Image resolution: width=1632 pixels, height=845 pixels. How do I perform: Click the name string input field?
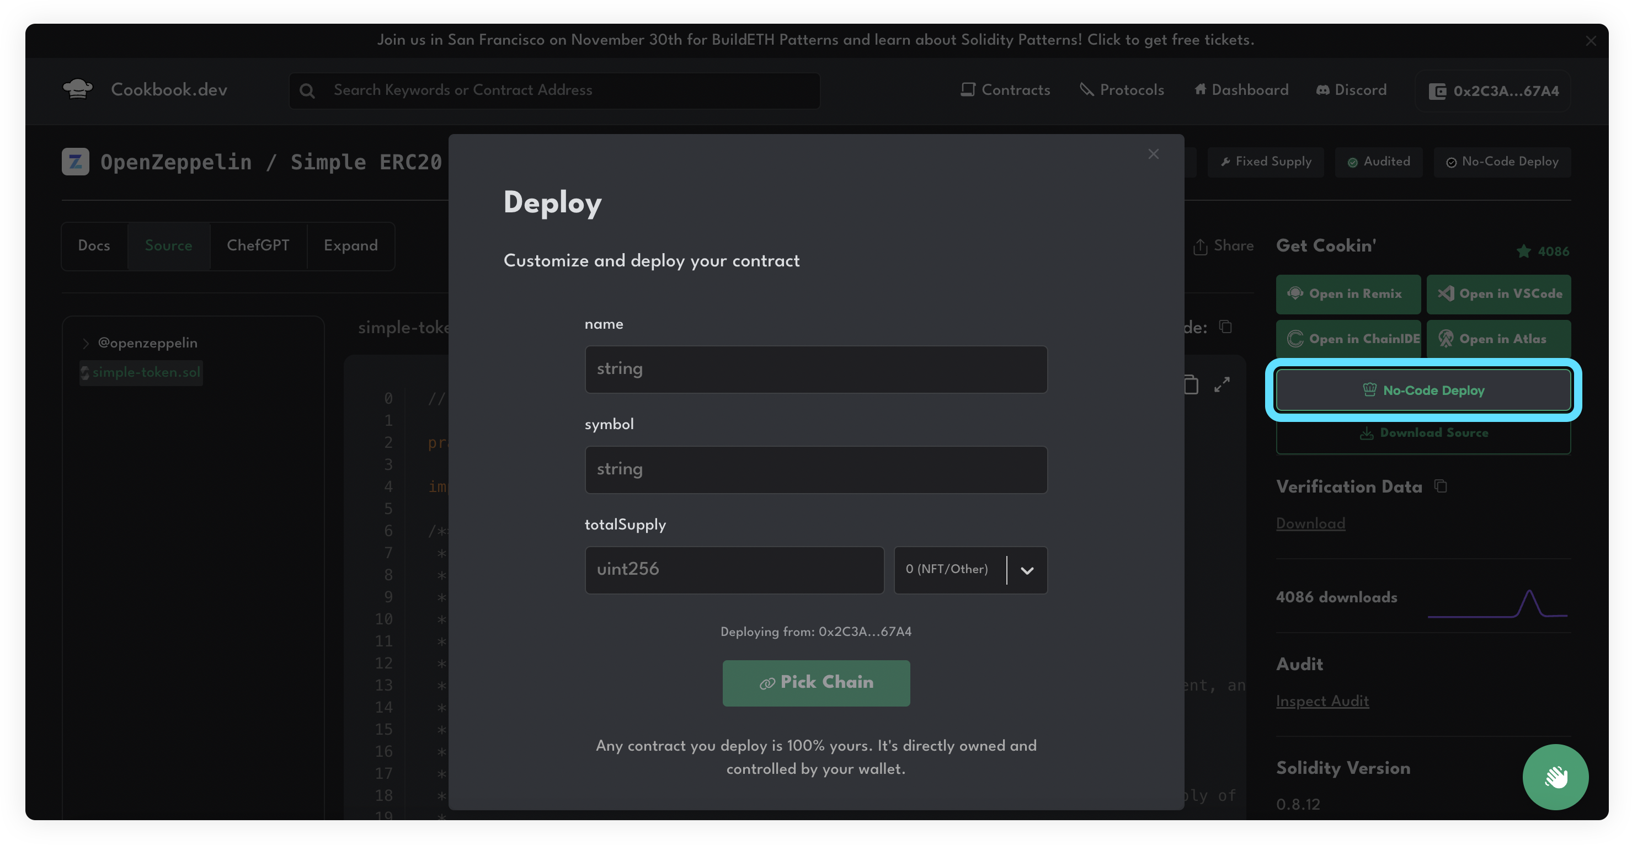pos(815,368)
